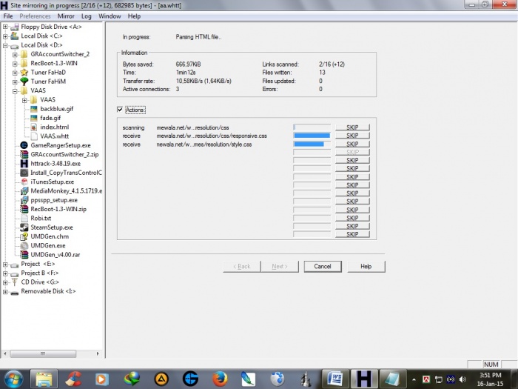Click the HTTrack taskbar button

tap(363, 379)
